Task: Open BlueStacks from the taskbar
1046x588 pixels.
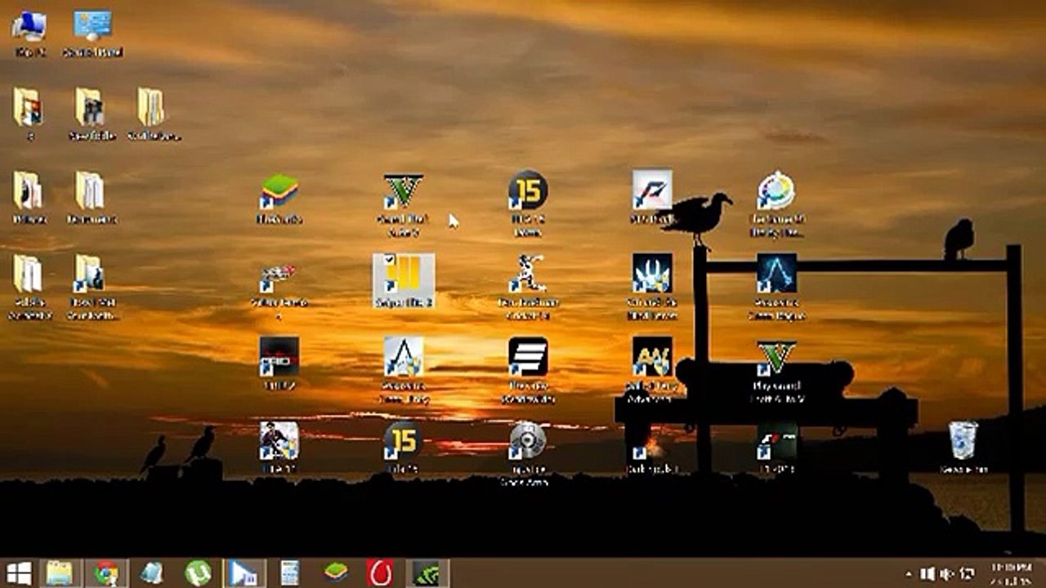Action: pos(335,573)
